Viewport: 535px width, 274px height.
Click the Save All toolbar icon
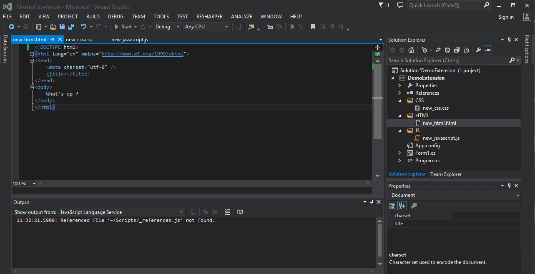(71, 27)
